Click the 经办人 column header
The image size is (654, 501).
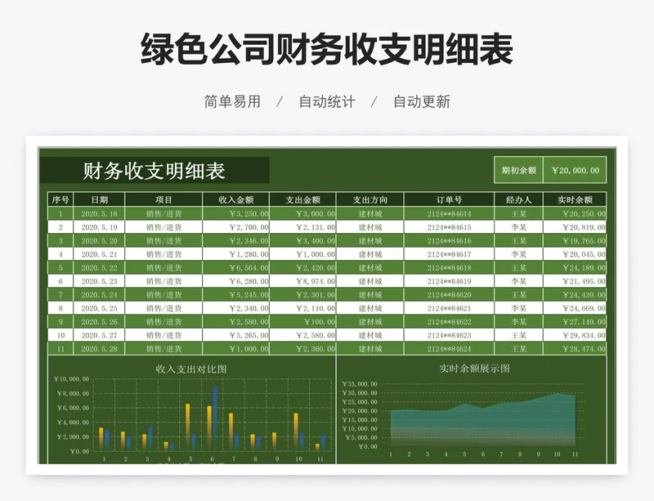[518, 199]
